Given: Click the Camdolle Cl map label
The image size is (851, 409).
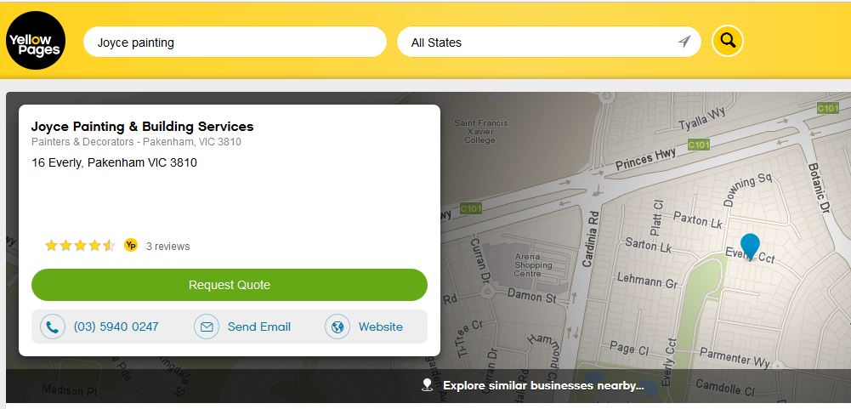Looking at the screenshot, I should point(725,387).
